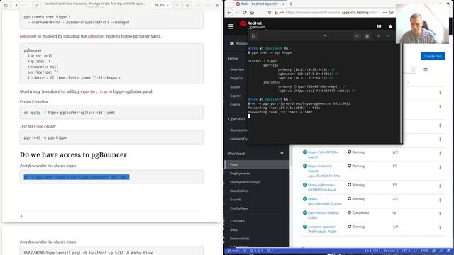Click the browser URL address bar

click(x=333, y=13)
